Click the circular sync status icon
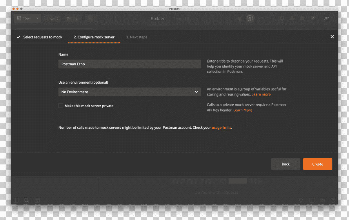This screenshot has width=349, height=220. 250,18
